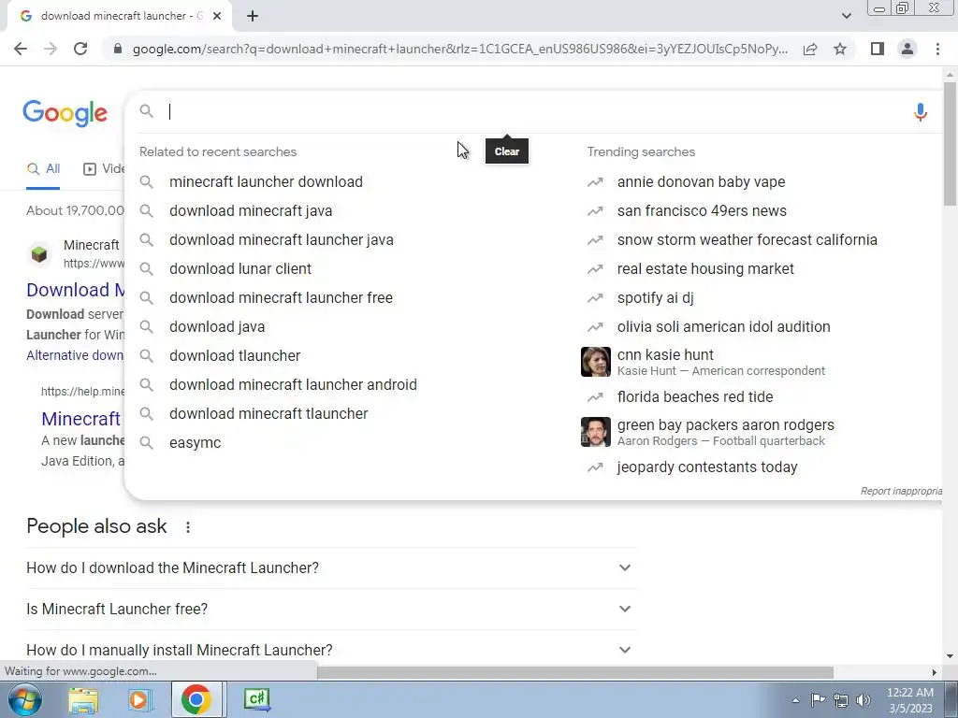Click the padlock site info icon
The image size is (958, 718).
[x=118, y=49]
